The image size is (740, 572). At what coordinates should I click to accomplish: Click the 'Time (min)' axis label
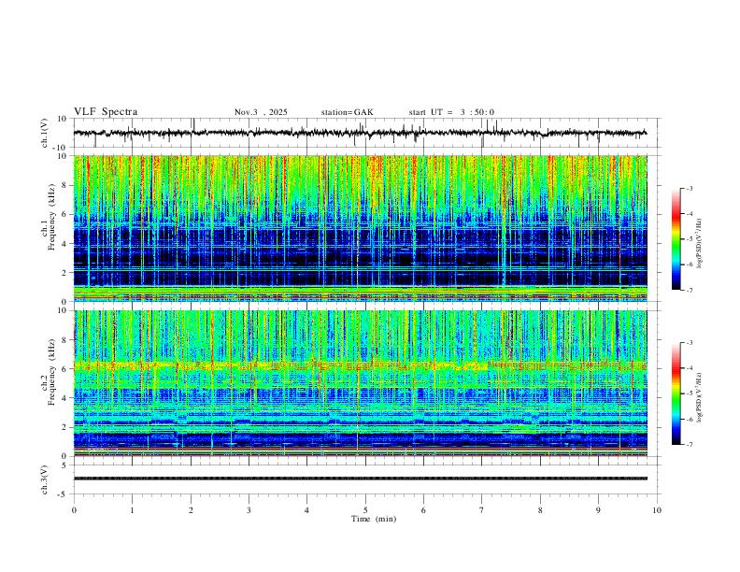coord(374,519)
